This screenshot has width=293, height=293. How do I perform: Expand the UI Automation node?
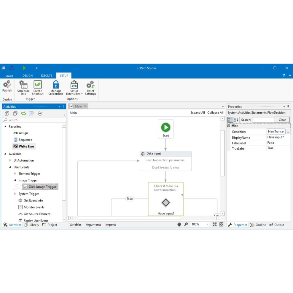[x=10, y=160]
